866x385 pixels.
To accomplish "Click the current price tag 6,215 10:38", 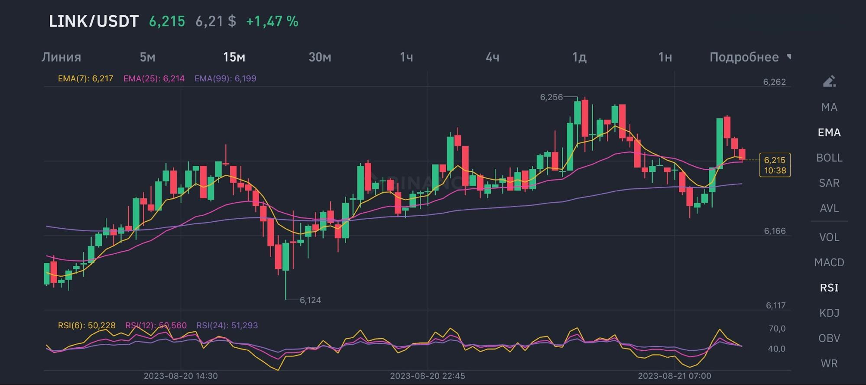I will (x=775, y=165).
